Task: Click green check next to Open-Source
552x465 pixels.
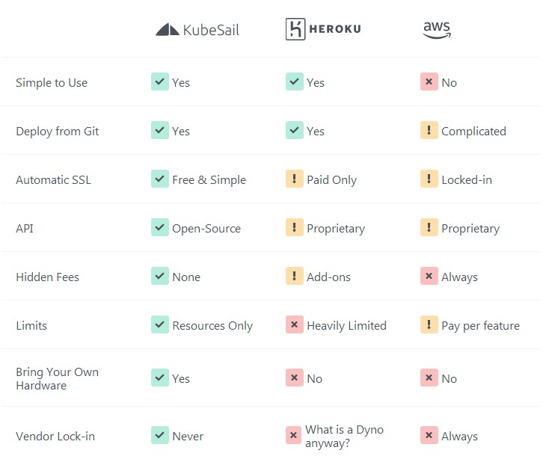Action: [x=160, y=227]
